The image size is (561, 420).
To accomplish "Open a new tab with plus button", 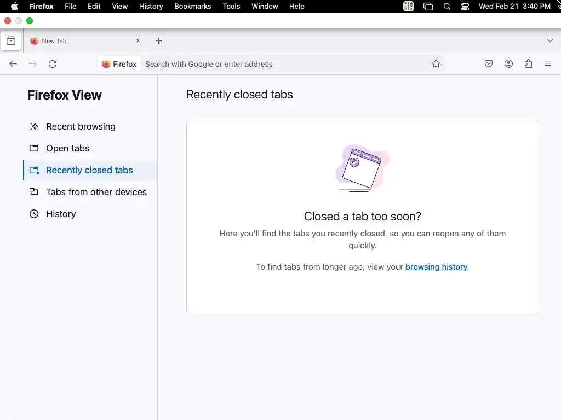I will point(158,40).
